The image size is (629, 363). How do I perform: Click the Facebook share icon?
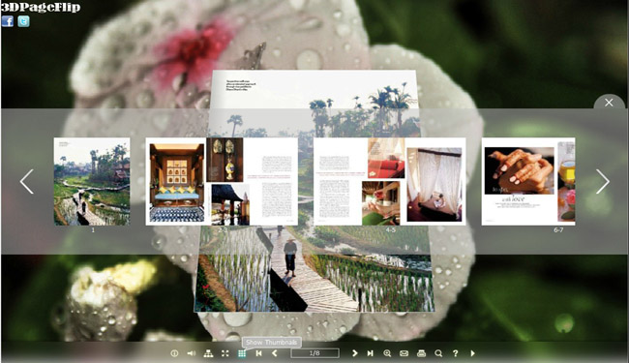(8, 21)
